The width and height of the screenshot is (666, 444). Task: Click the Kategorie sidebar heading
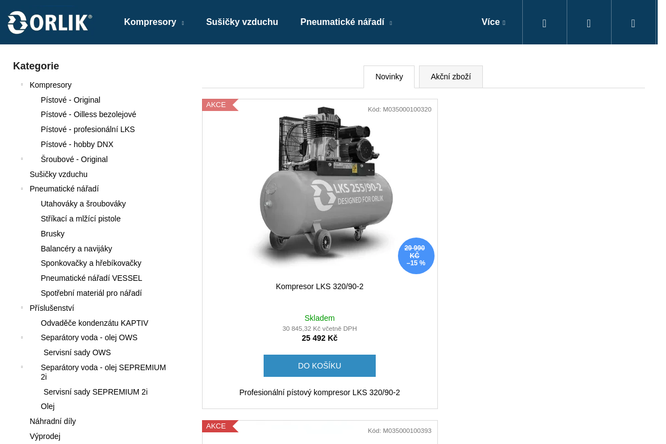[36, 66]
